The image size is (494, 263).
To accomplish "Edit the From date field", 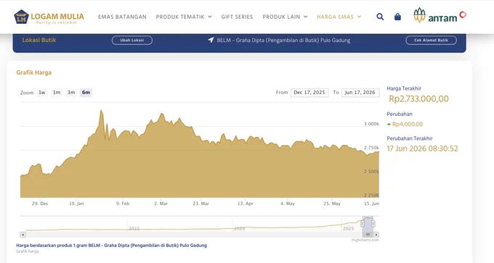I will pyautogui.click(x=309, y=93).
